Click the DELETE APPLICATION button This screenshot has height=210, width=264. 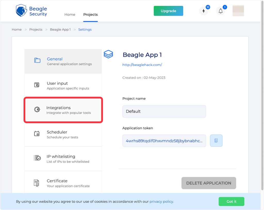[x=209, y=183]
